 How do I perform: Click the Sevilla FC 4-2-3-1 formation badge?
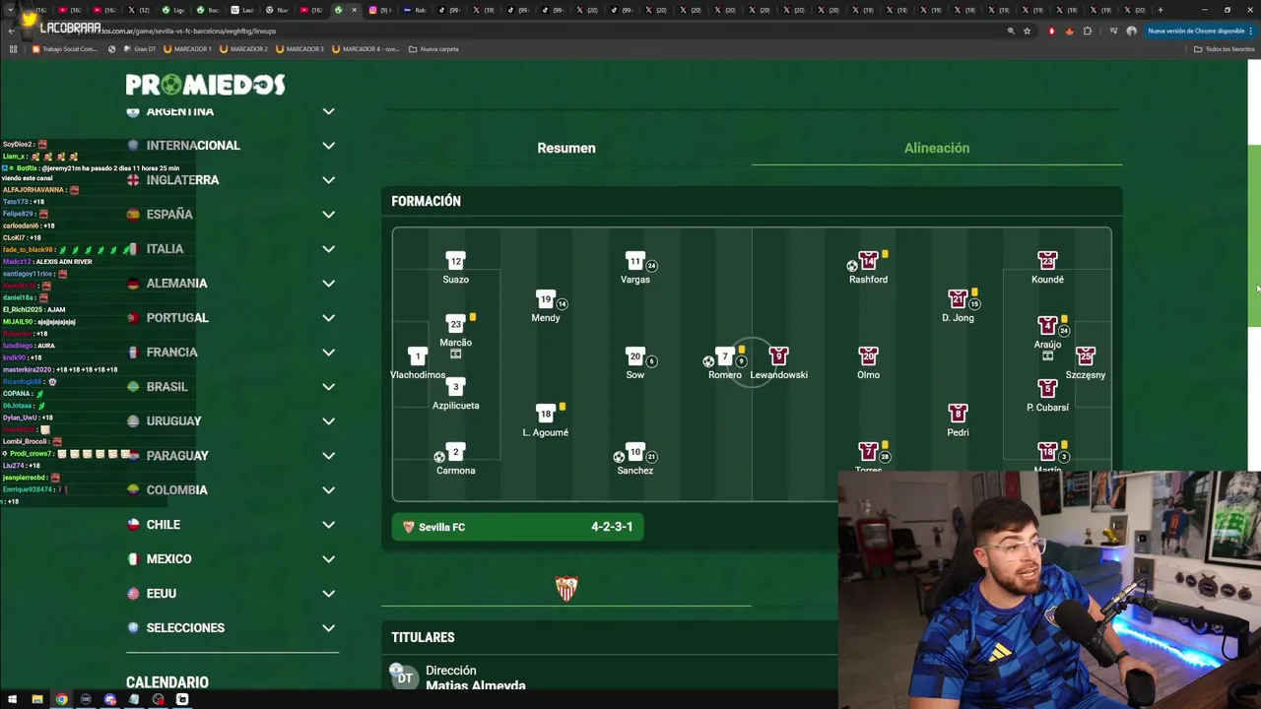[x=517, y=527]
